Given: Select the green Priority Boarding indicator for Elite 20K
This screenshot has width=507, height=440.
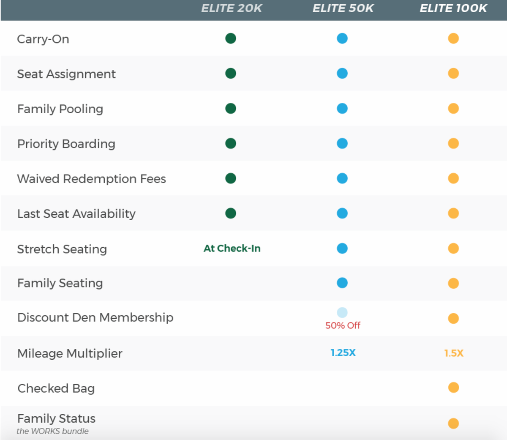Looking at the screenshot, I should [231, 143].
